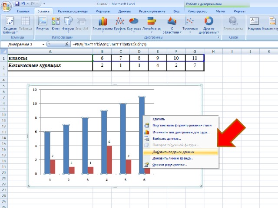Open the Layout (Макет) chart tab
278x208 pixels.
[x=220, y=11]
